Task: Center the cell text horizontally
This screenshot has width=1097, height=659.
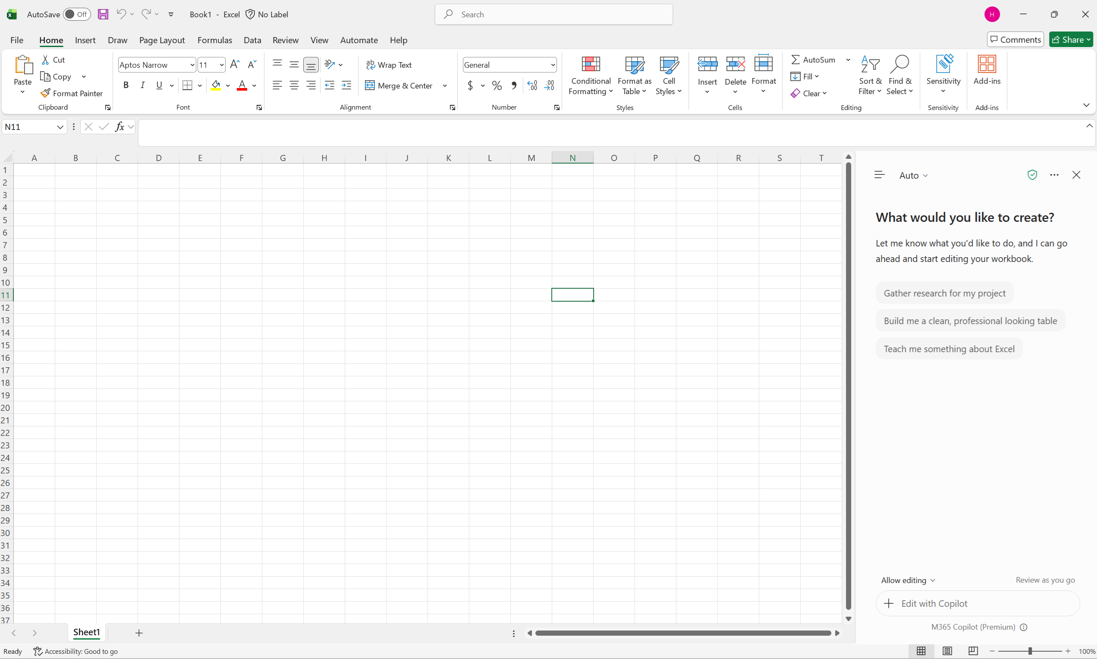Action: (294, 85)
